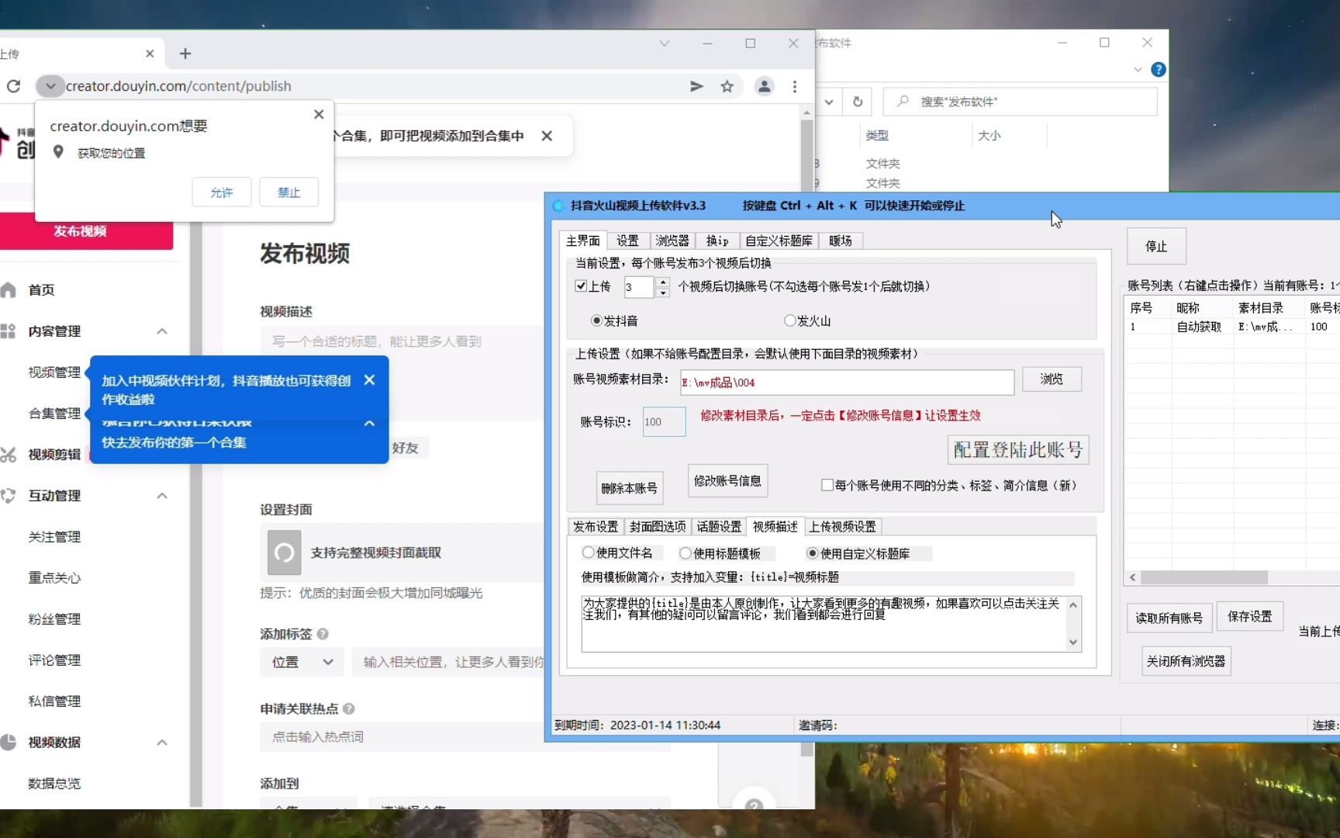Switch to the 话题设置 tab
This screenshot has width=1340, height=838.
(718, 526)
